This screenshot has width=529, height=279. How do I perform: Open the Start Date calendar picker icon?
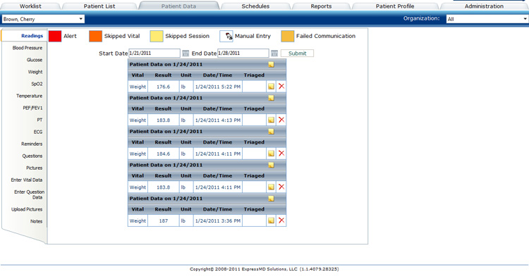click(186, 54)
